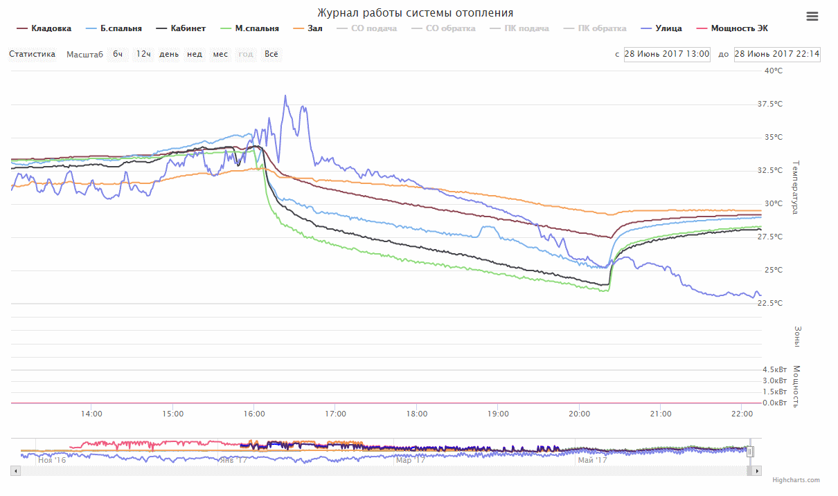The image size is (838, 496).
Task: Toggle the Зал legend item
Action: [x=307, y=28]
